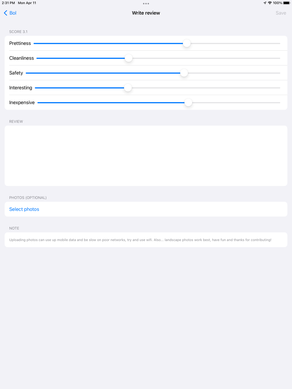Click the Interesting slider thumb

tap(128, 88)
